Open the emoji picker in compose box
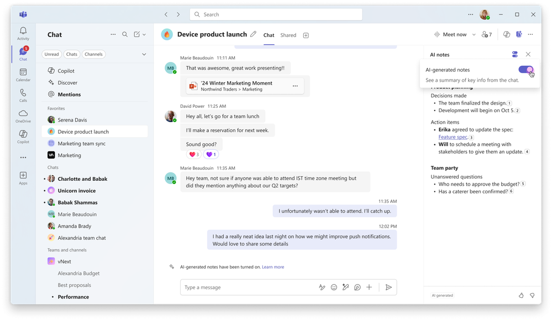The height and width of the screenshot is (320, 552). pos(334,287)
